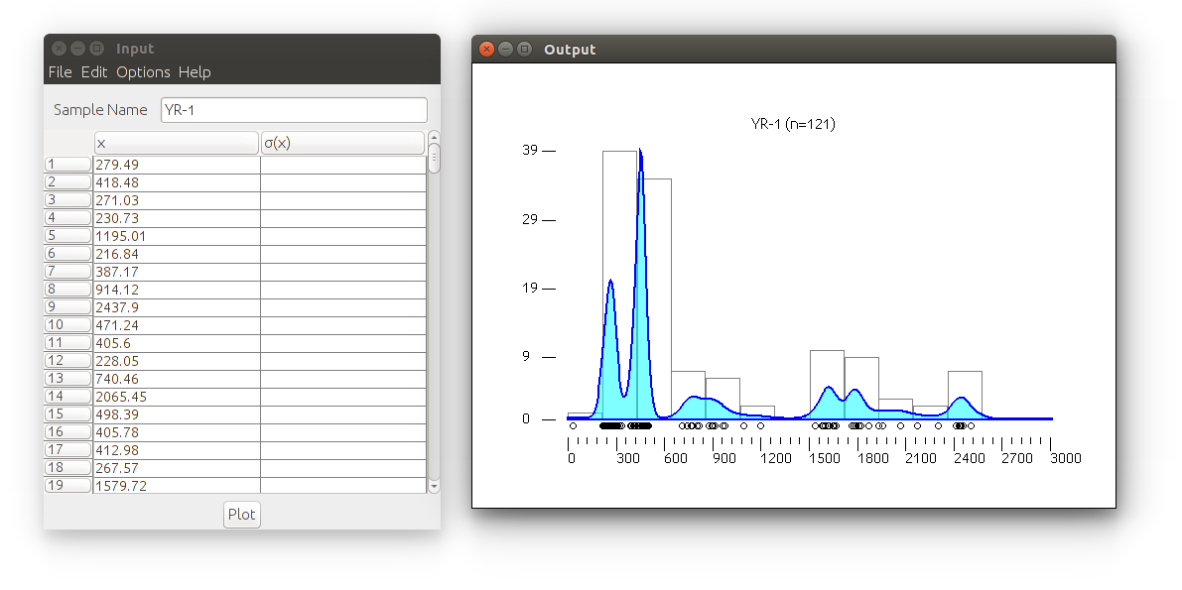
Task: Click the plot title YR-1 (n=121)
Action: coord(792,125)
